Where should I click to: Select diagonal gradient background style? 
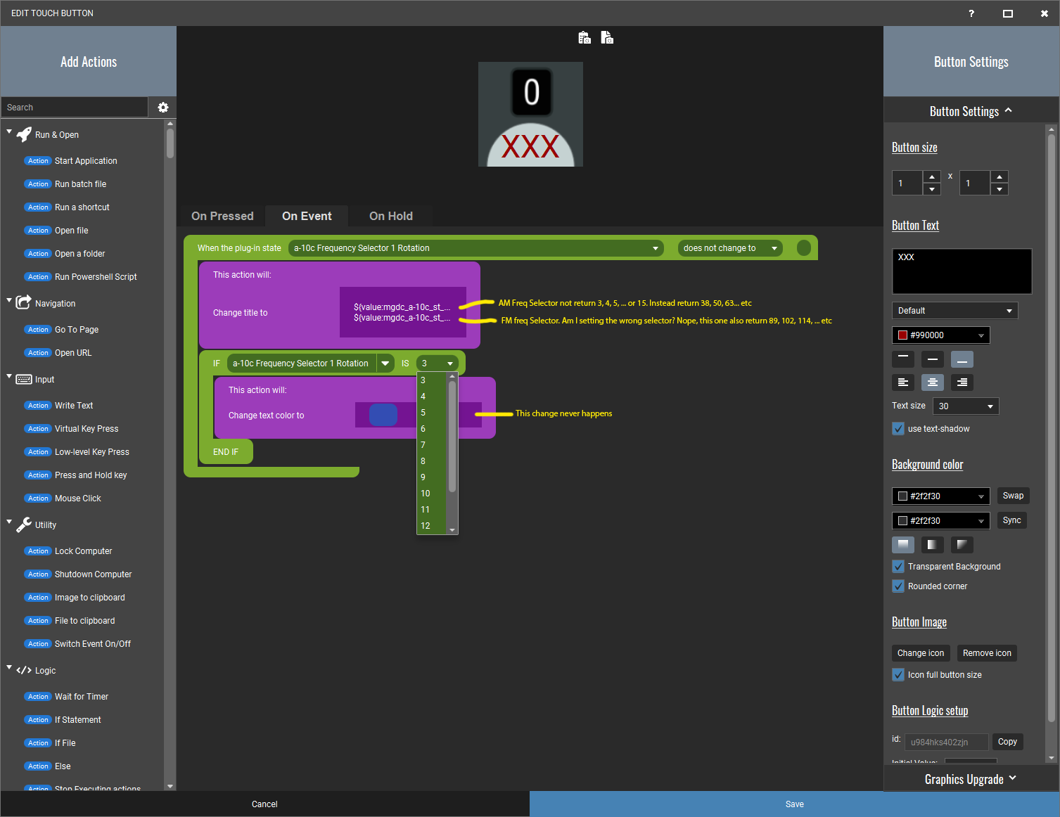(x=962, y=544)
